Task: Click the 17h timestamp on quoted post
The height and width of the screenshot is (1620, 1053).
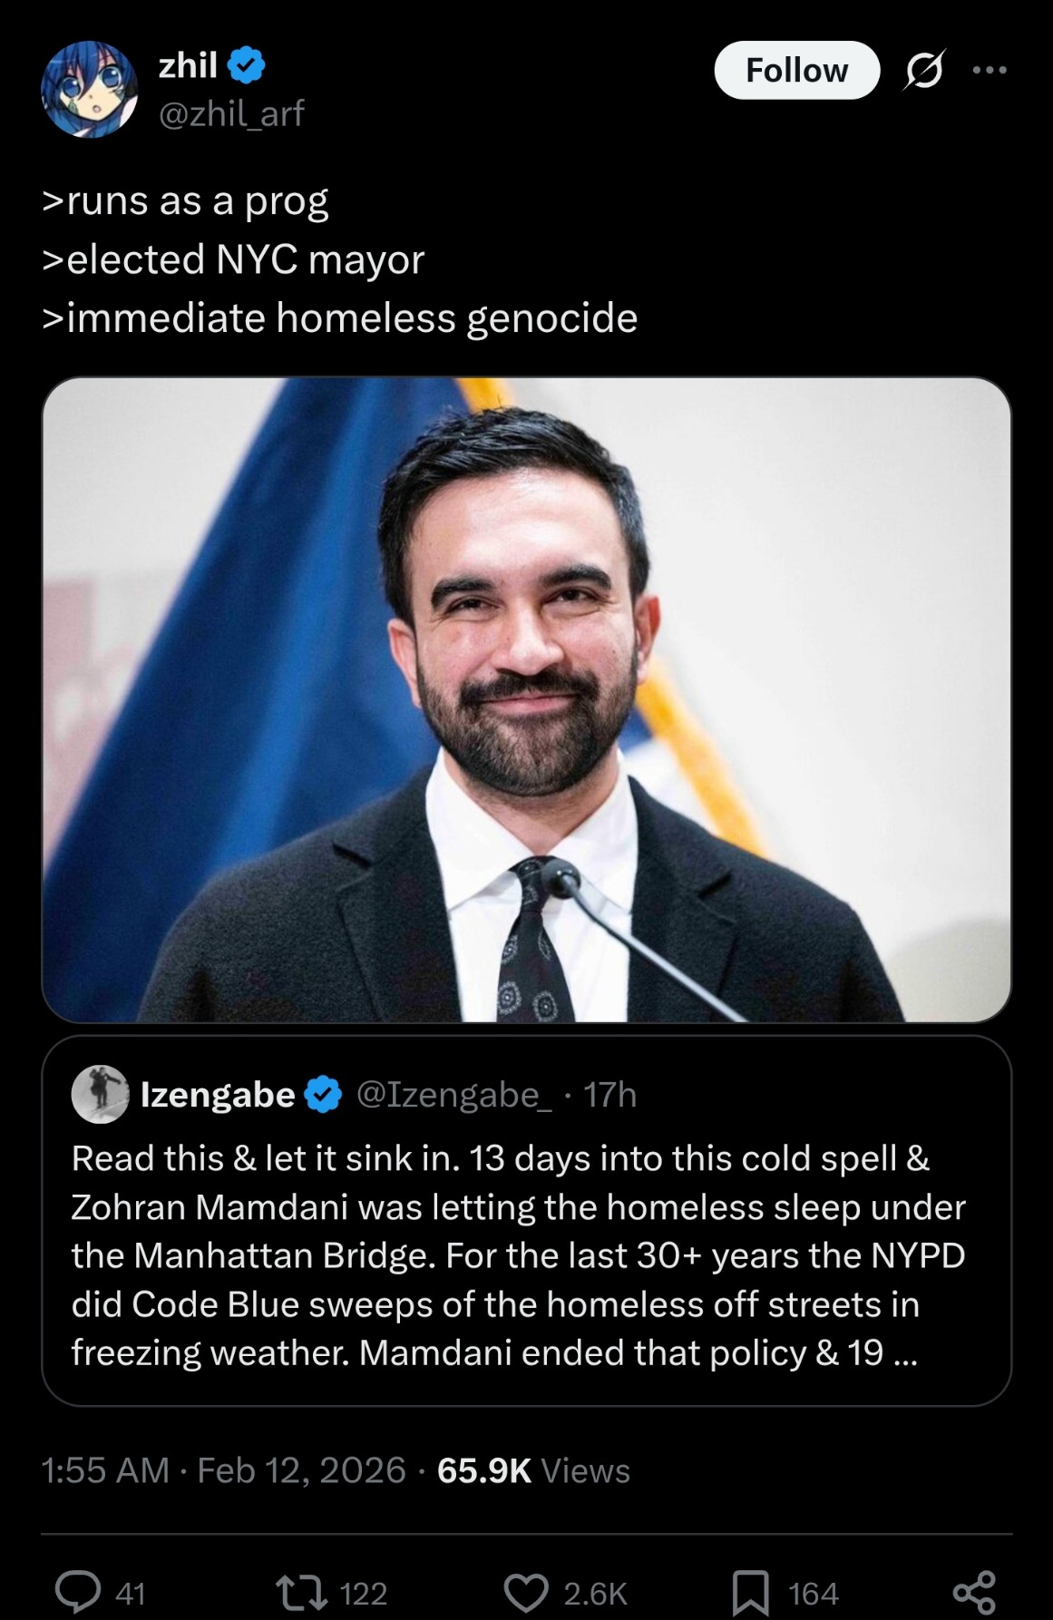Action: pyautogui.click(x=609, y=1095)
